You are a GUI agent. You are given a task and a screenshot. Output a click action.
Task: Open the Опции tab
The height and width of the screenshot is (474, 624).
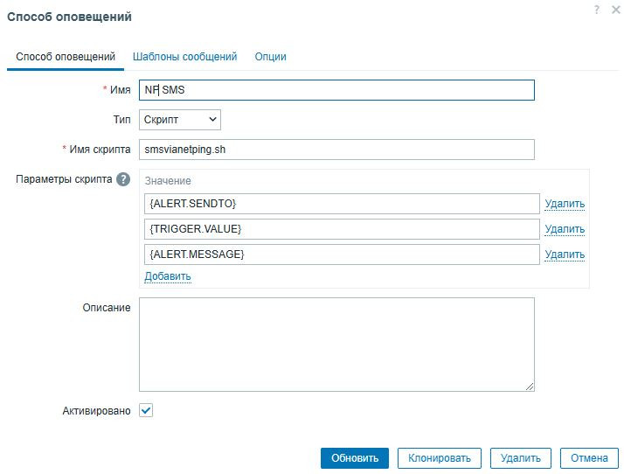coord(270,57)
